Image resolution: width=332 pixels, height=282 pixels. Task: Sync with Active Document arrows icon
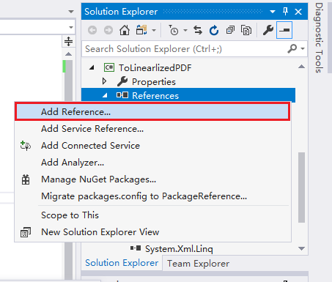(198, 30)
